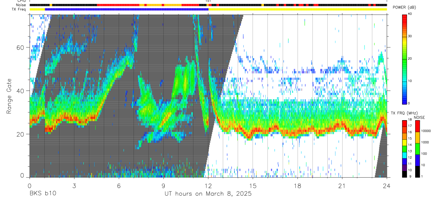Screen dimensions: 435x201
Task: Click the 6 hour tick on UT axis
Action: (x=119, y=185)
